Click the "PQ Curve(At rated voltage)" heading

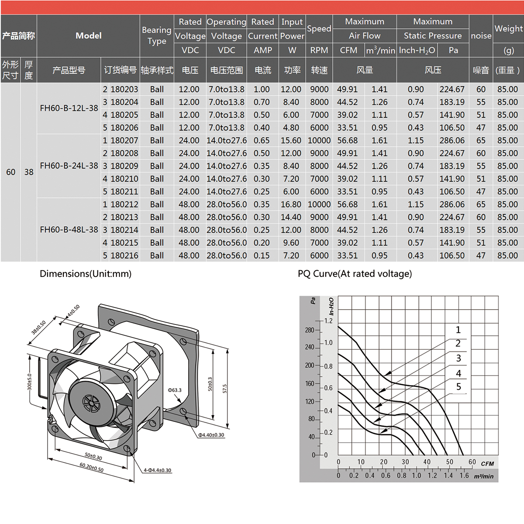point(355,274)
